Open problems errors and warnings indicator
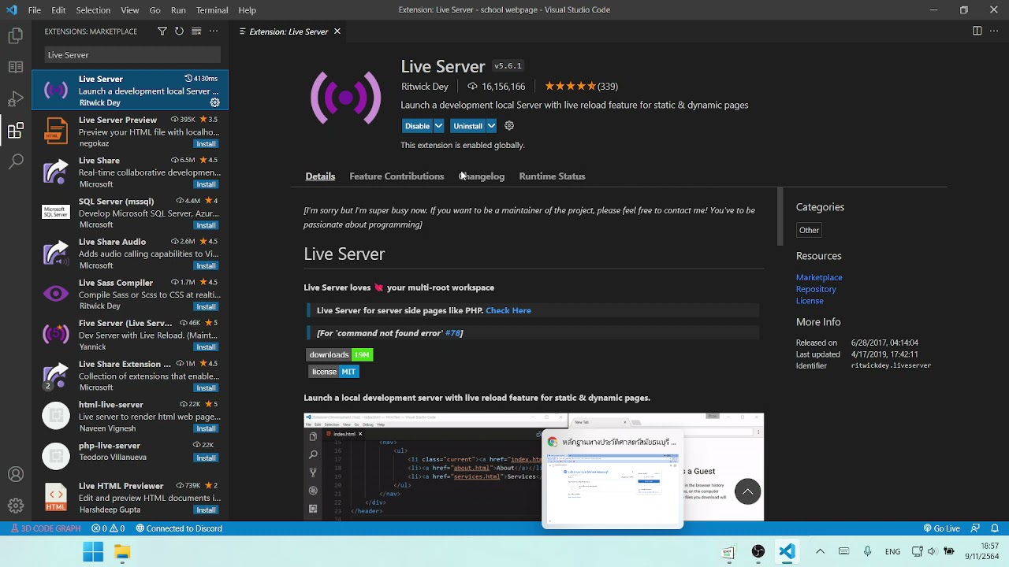The image size is (1009, 567). pos(110,528)
